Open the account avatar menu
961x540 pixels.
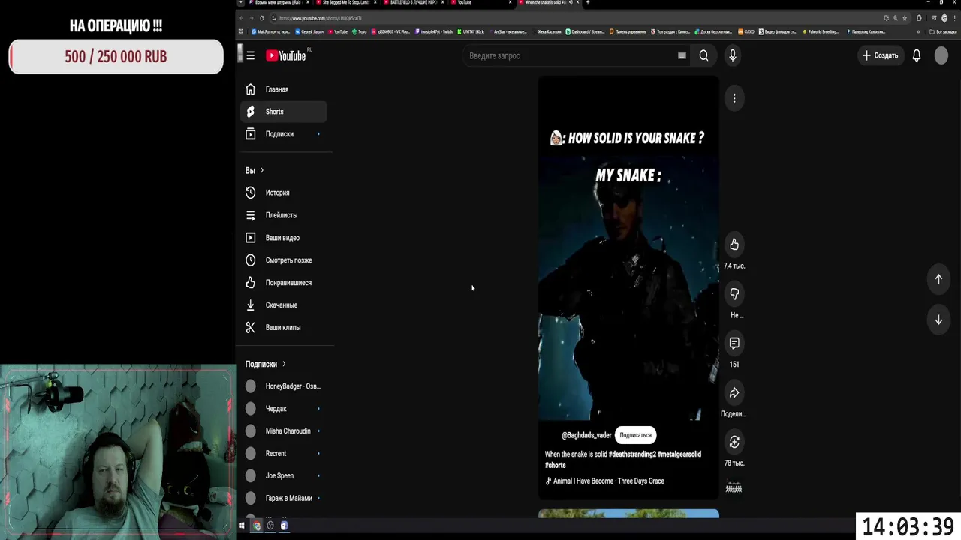coord(941,55)
